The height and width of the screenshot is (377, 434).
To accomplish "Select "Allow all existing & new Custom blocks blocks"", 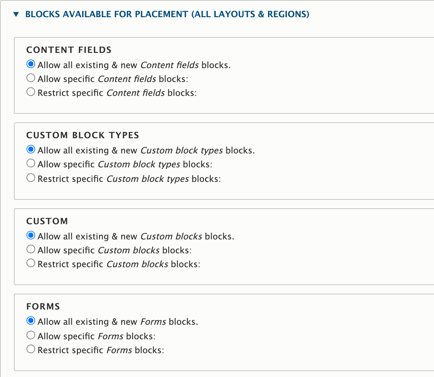I will 30,235.
